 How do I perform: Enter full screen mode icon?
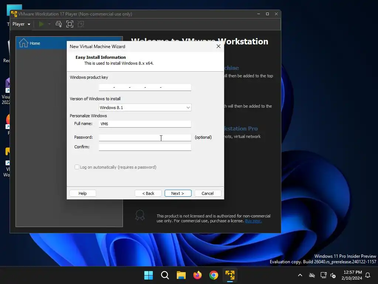point(70,24)
